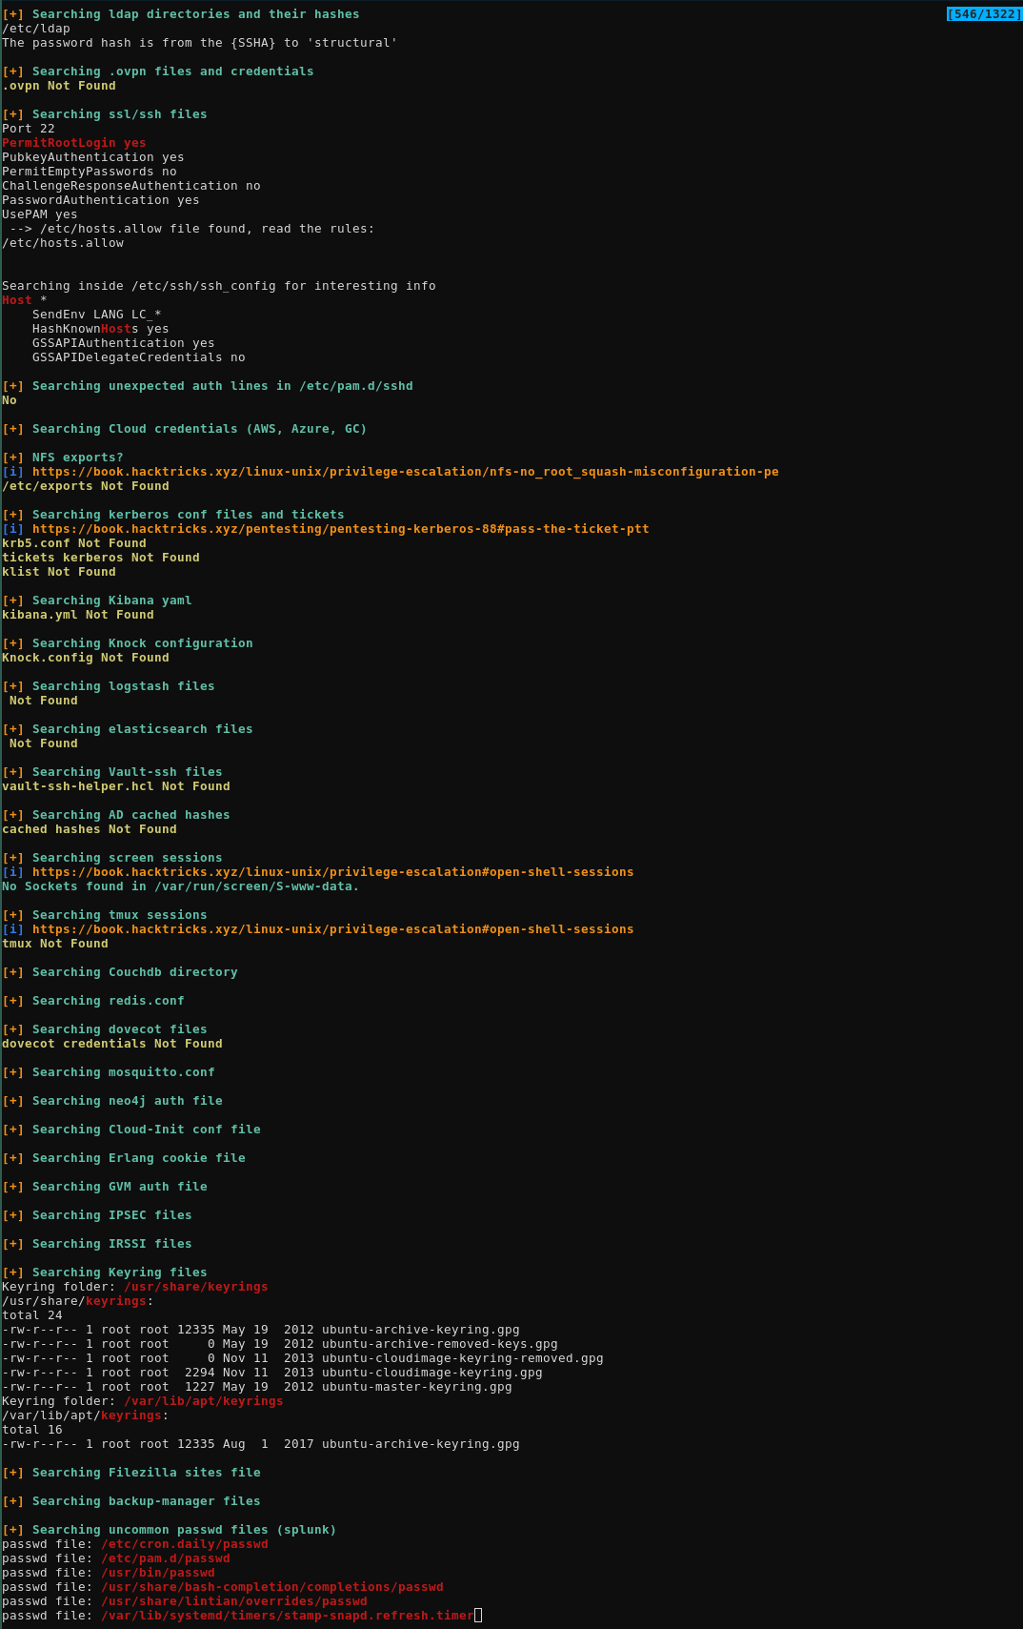
Task: Click the bash-completion passwd file path
Action: point(271,1587)
